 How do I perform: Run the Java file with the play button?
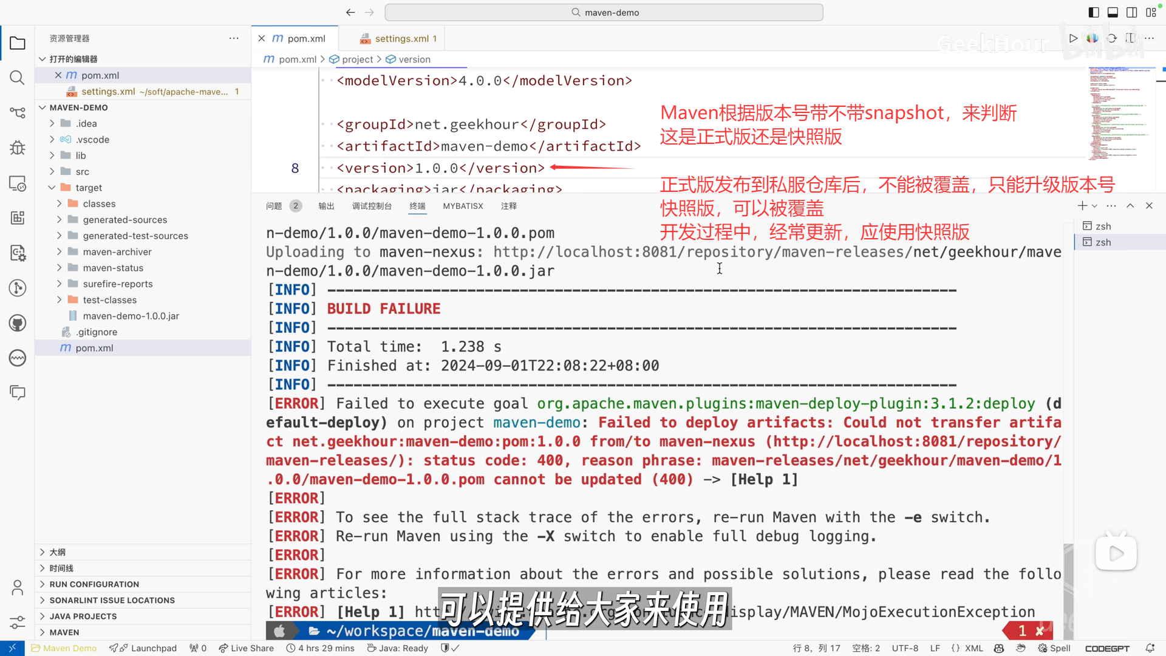[1073, 38]
